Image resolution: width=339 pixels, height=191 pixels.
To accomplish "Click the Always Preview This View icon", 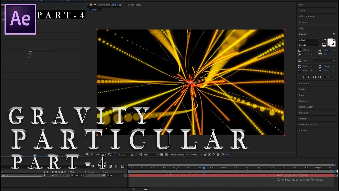I will [87, 154].
